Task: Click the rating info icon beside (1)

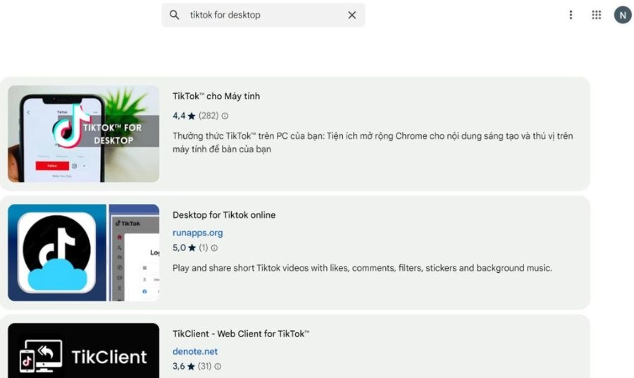Action: pos(214,248)
